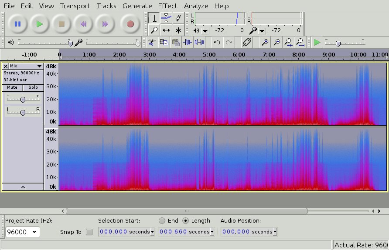Start playback with the Play button
389x250 pixels.
[x=39, y=24]
